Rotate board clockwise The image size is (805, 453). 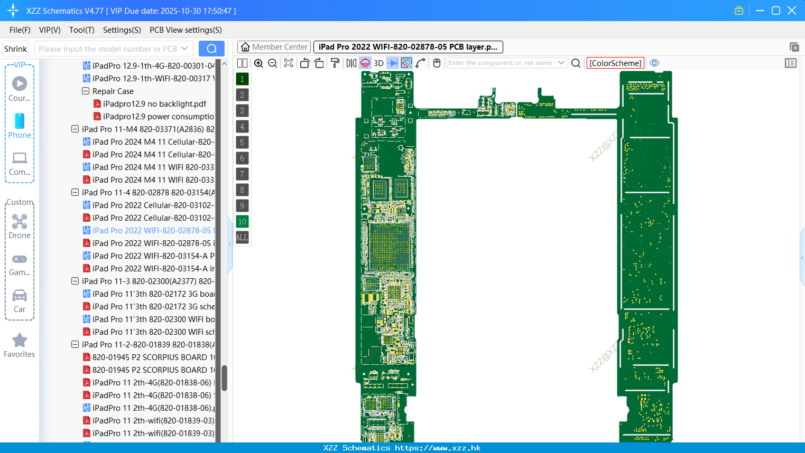pos(319,63)
